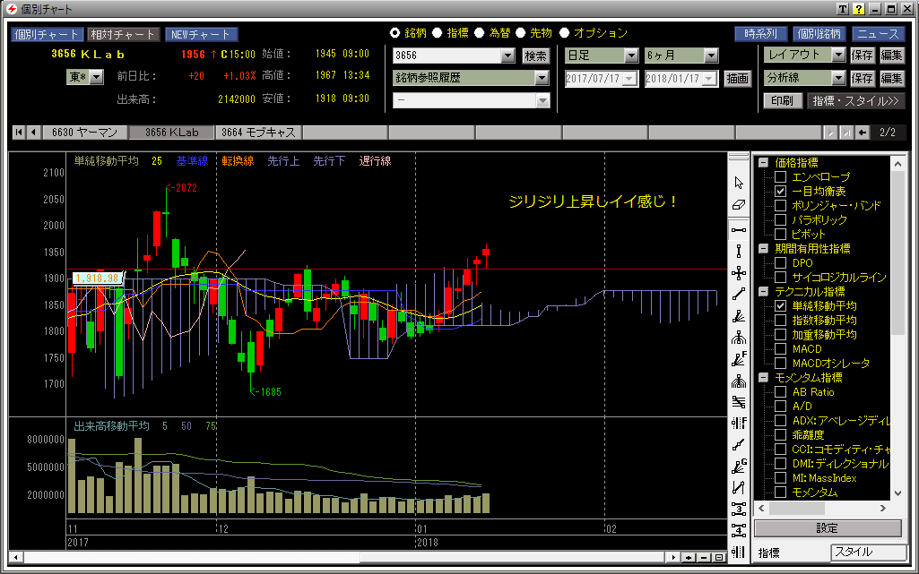The width and height of the screenshot is (919, 574).
Task: Open the 日足 timeframe dropdown
Action: (631, 56)
